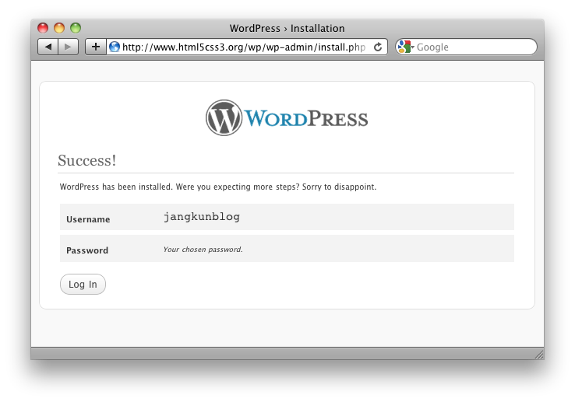Viewport: 575px width, 402px height.
Task: Minimize the window with the yellow button
Action: (x=59, y=28)
